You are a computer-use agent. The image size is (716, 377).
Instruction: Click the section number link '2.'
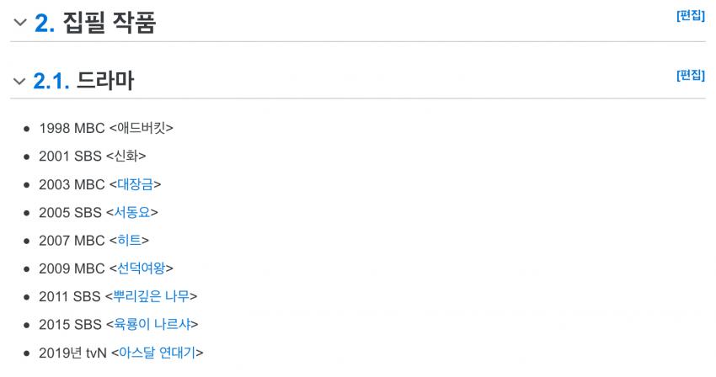pyautogui.click(x=45, y=24)
